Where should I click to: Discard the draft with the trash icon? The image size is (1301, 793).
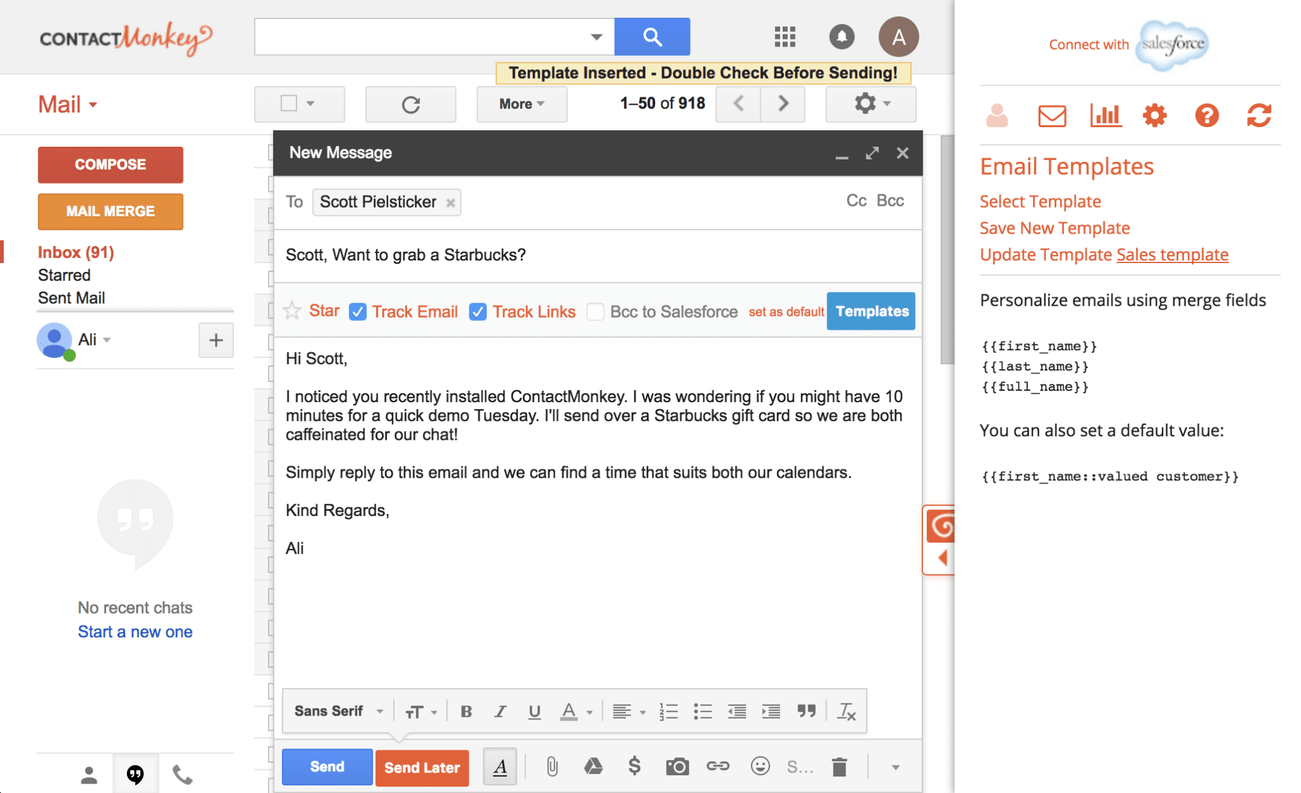[x=839, y=767]
